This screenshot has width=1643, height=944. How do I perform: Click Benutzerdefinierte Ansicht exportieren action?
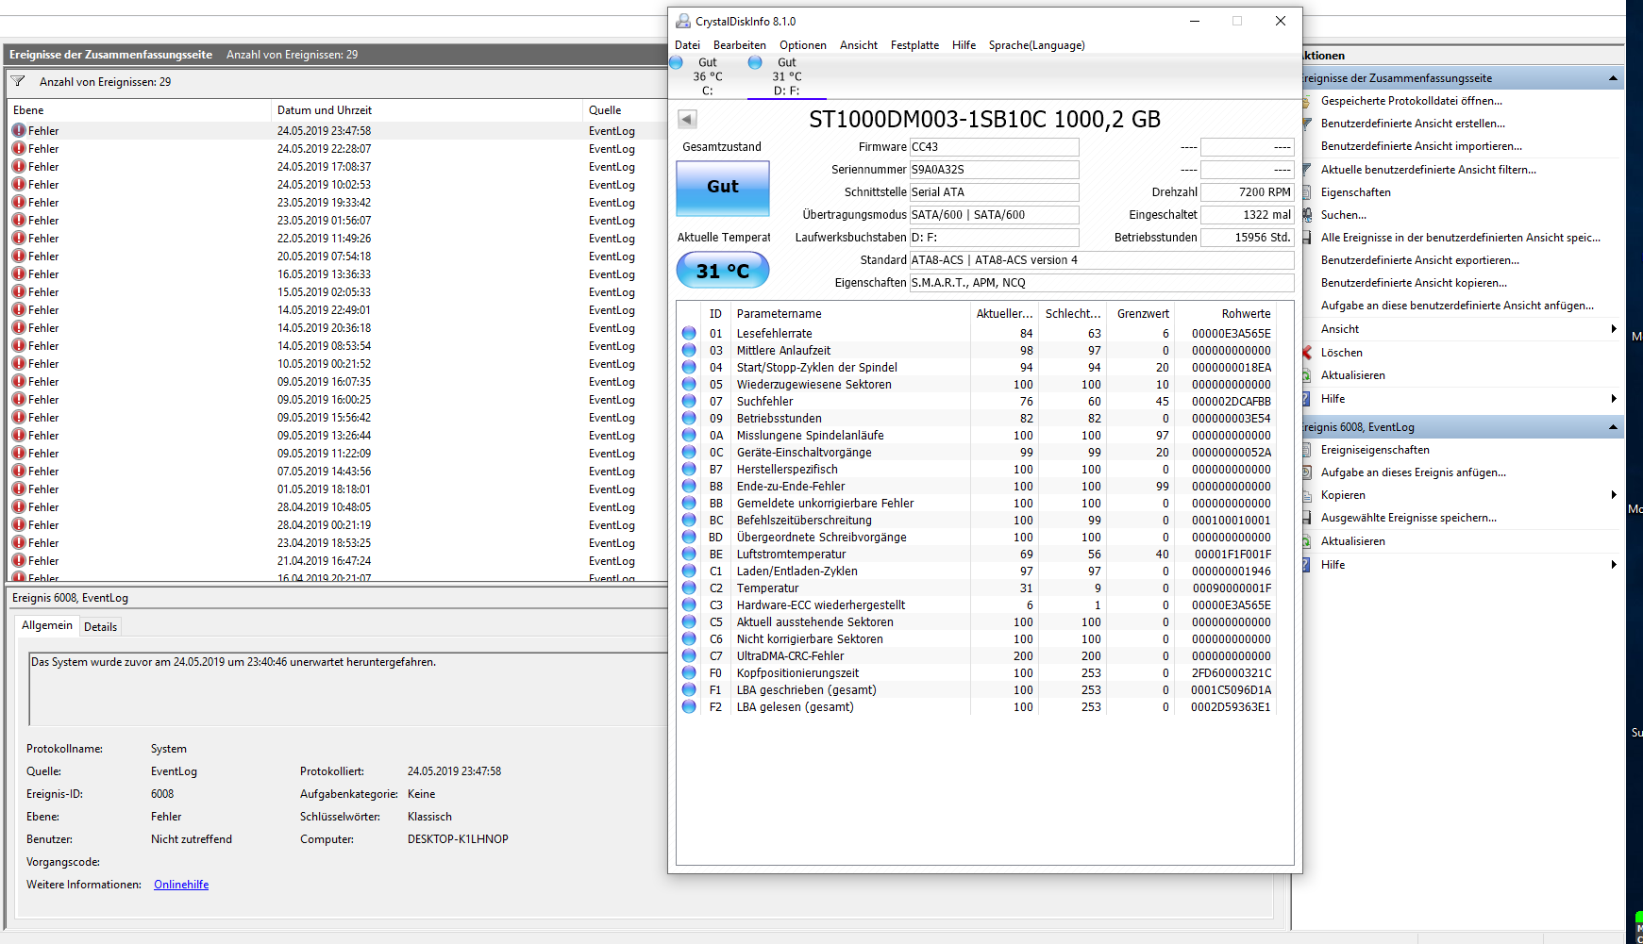(1420, 260)
